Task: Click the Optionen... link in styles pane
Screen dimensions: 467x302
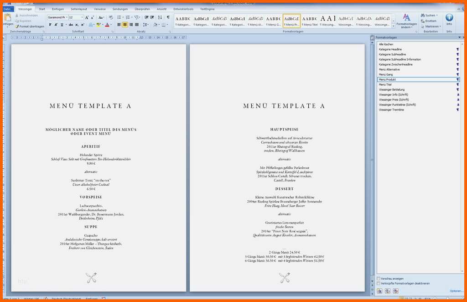Action: click(x=456, y=291)
